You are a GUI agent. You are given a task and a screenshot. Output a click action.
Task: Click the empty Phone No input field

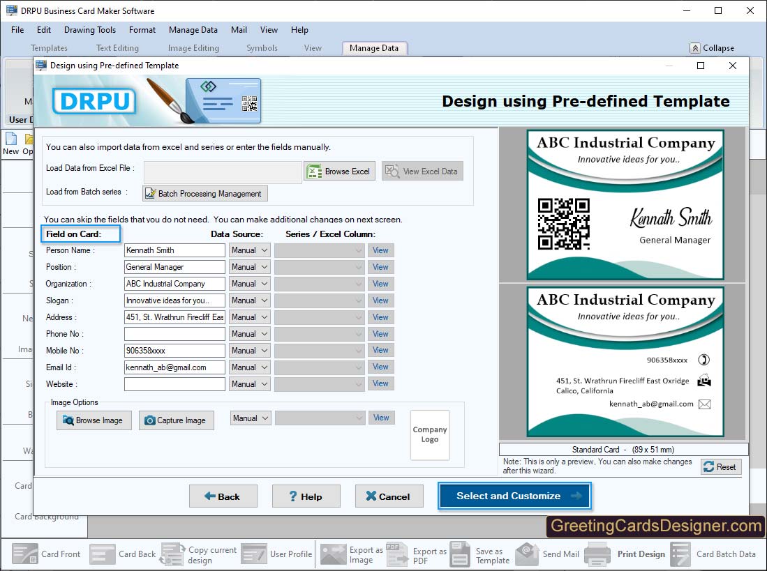point(174,334)
